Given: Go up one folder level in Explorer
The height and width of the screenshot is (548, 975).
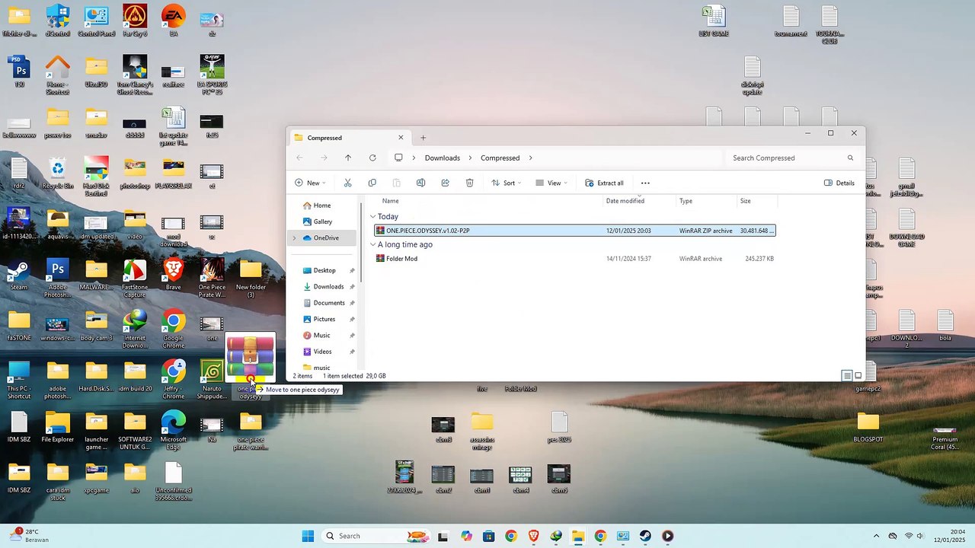Looking at the screenshot, I should coord(348,158).
